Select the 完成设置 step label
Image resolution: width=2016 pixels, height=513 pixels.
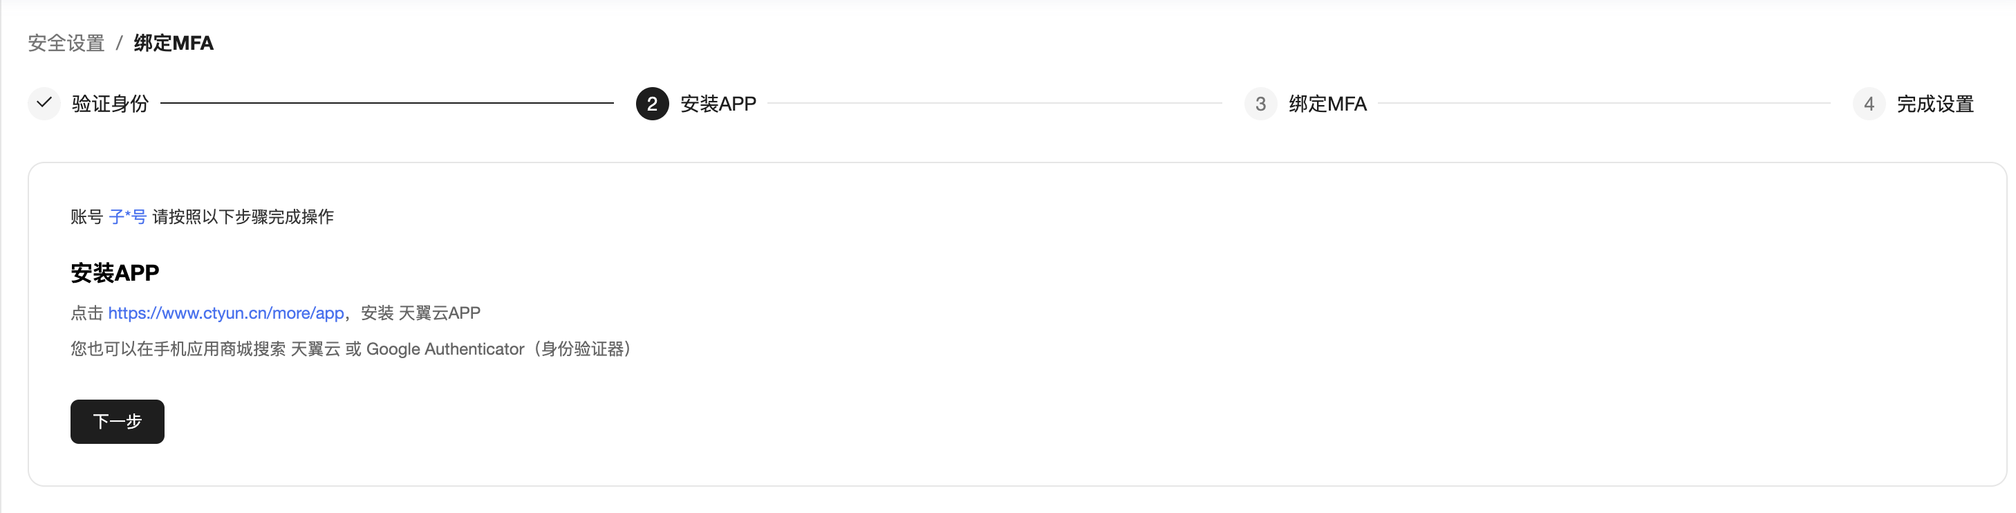tap(1934, 104)
